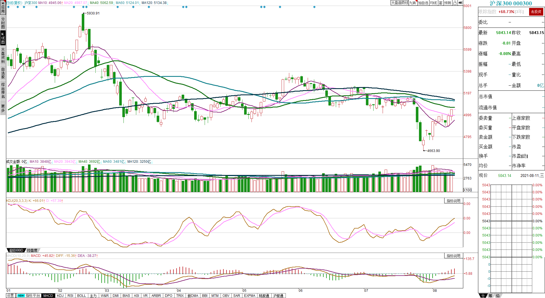Image resolution: width=545 pixels, height=298 pixels.
Task: Toggle the 九转 indicator
Action: 413,3
